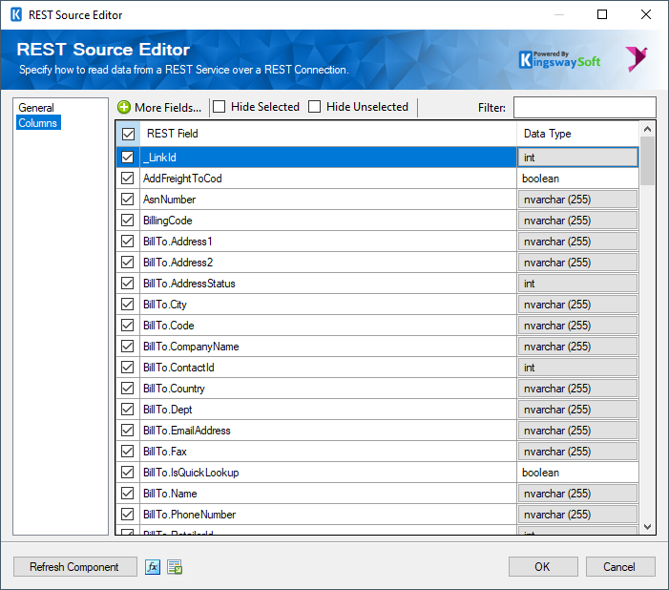Switch to the General page
The width and height of the screenshot is (669, 590).
click(36, 108)
